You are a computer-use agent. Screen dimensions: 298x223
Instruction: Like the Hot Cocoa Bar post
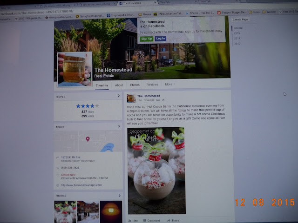pyautogui.click(x=133, y=221)
